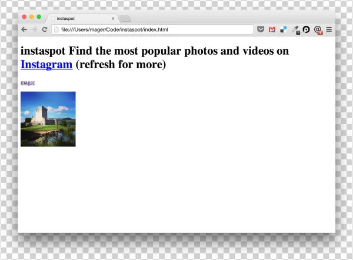Close the window with the red button
Image resolution: width=353 pixels, height=260 pixels.
pos(24,17)
